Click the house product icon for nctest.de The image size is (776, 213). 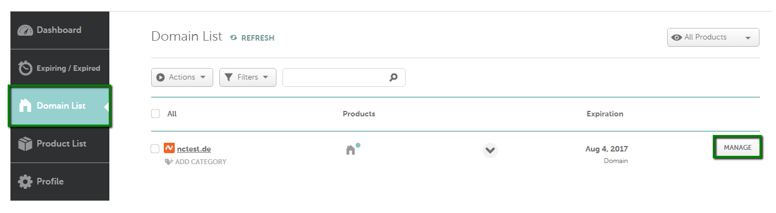[x=351, y=150]
